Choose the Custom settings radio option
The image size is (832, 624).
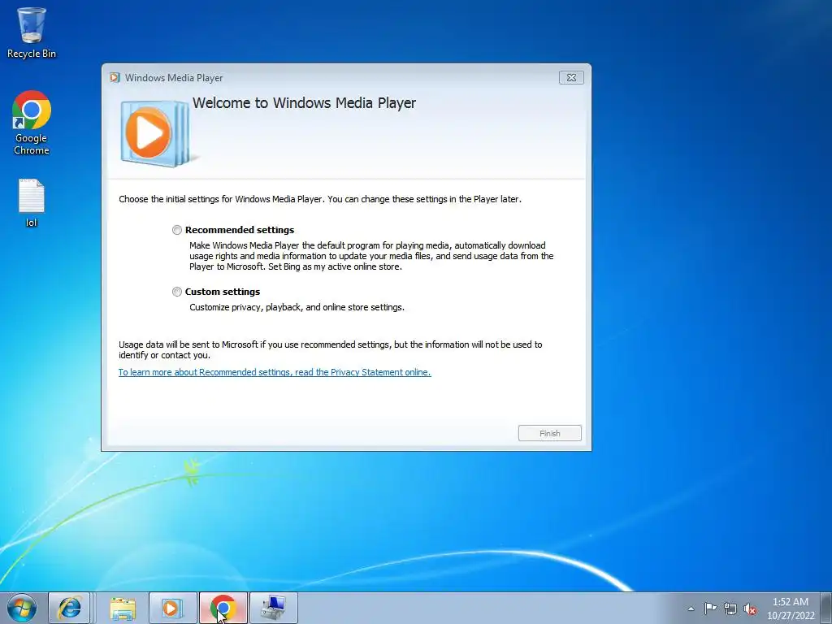pos(176,292)
